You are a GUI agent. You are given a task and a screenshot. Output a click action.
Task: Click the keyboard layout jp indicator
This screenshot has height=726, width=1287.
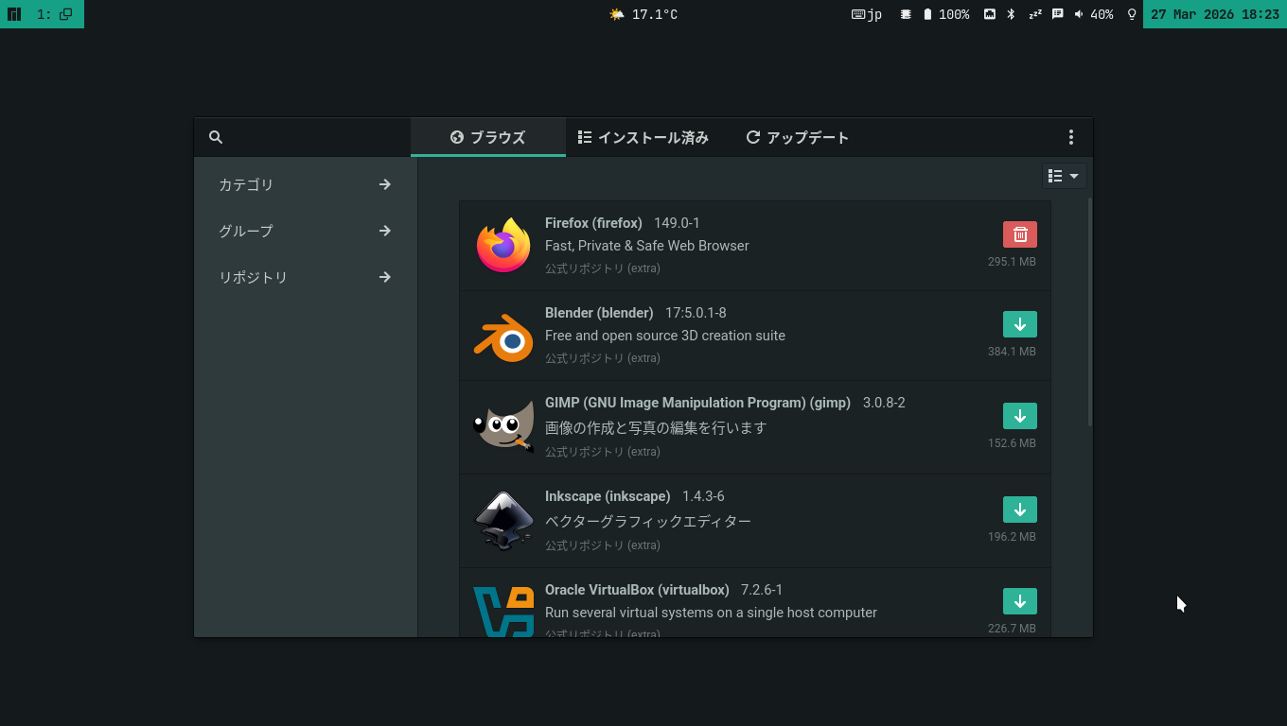867,14
